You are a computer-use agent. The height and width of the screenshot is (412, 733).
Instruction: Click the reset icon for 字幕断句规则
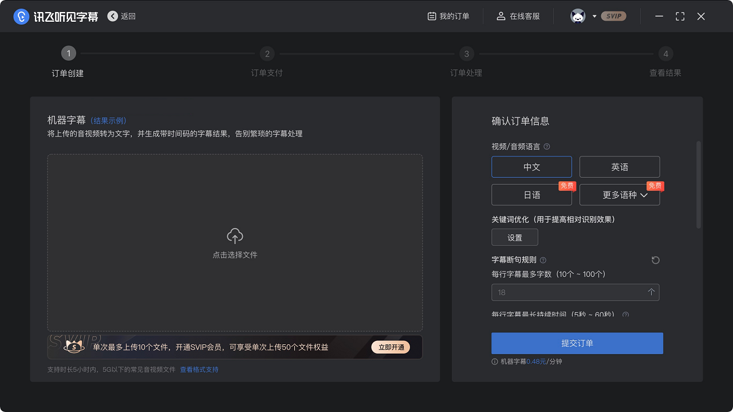pos(655,260)
